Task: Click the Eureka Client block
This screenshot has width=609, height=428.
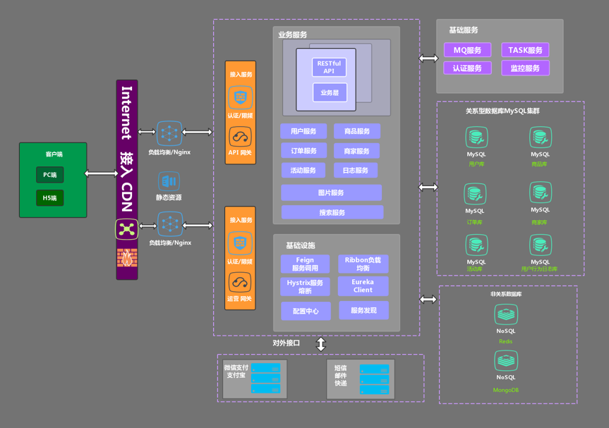Action: pos(363,286)
